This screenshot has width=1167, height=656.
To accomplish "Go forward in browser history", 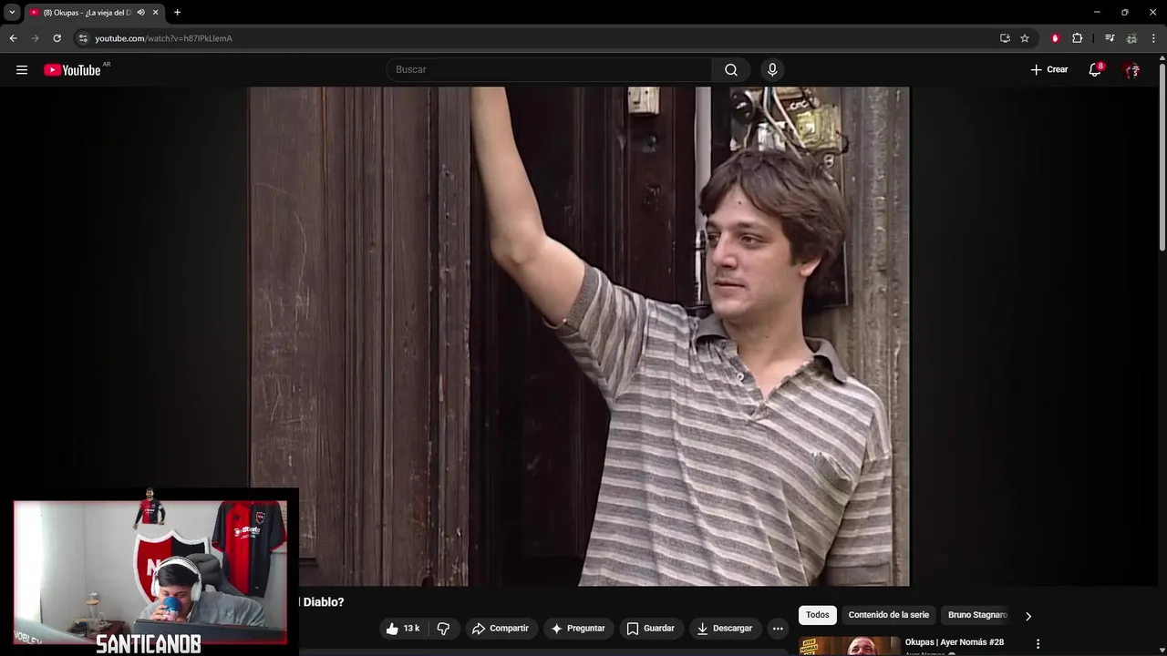I will click(35, 38).
